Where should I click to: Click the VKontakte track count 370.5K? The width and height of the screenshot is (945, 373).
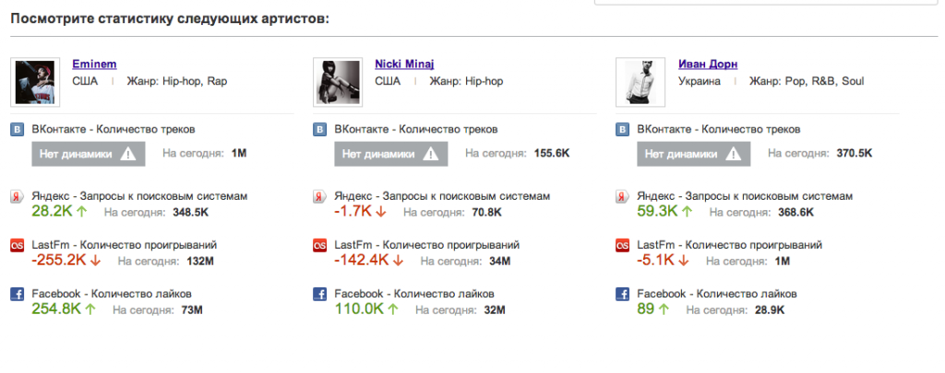pyautogui.click(x=854, y=154)
